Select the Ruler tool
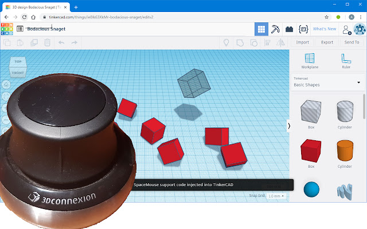This screenshot has height=229, width=367. tap(346, 61)
